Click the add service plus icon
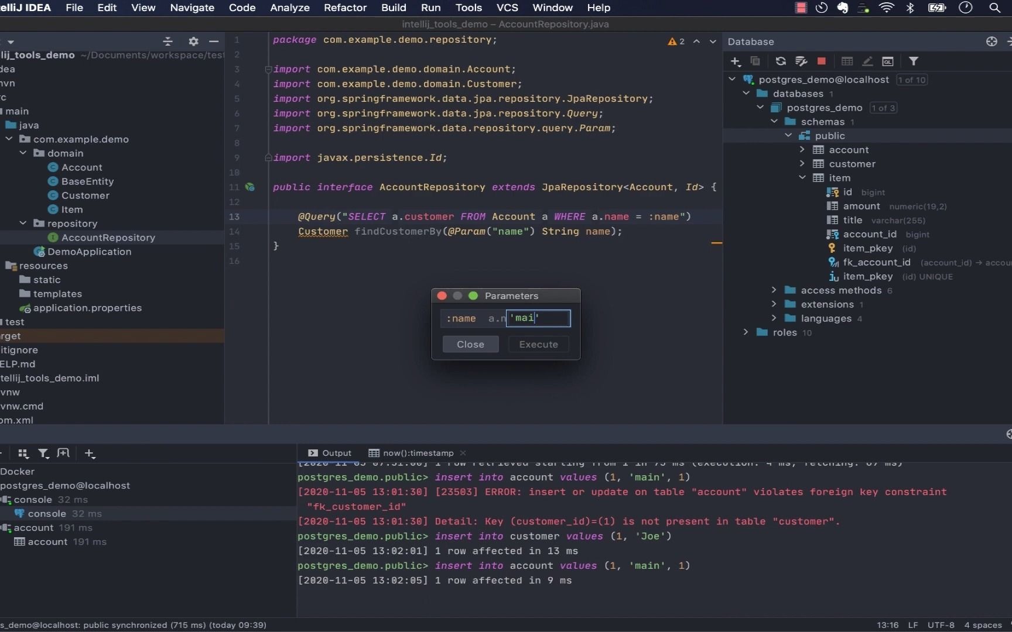The width and height of the screenshot is (1012, 632). [x=90, y=453]
